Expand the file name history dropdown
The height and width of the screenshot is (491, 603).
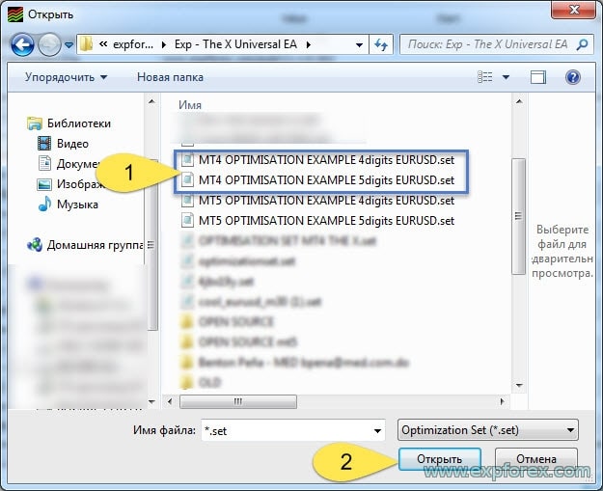click(376, 430)
